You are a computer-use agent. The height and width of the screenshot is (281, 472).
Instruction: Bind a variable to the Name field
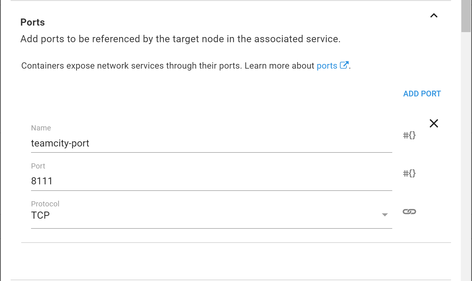pos(409,135)
